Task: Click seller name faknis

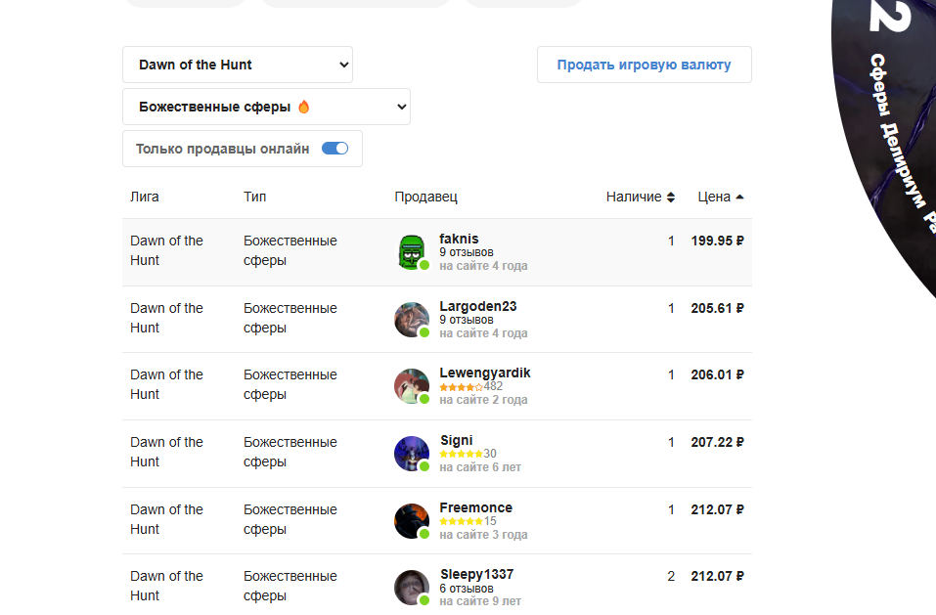Action: point(459,239)
